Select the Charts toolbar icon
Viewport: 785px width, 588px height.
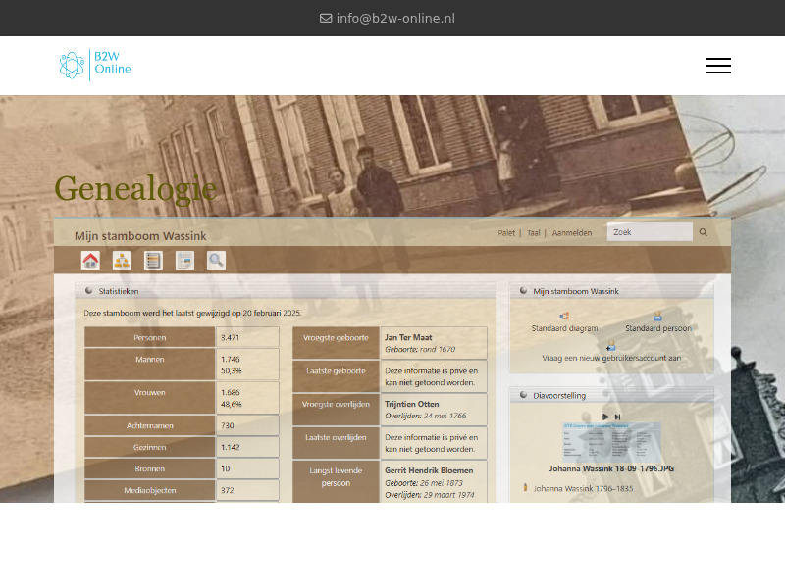[x=121, y=261]
